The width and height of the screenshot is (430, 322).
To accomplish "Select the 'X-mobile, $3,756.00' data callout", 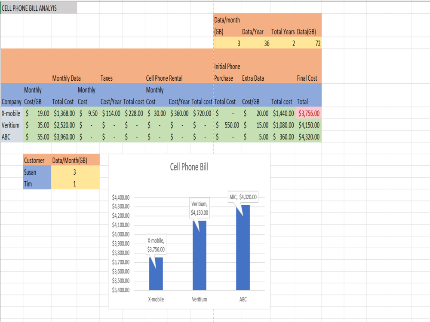I will [156, 245].
